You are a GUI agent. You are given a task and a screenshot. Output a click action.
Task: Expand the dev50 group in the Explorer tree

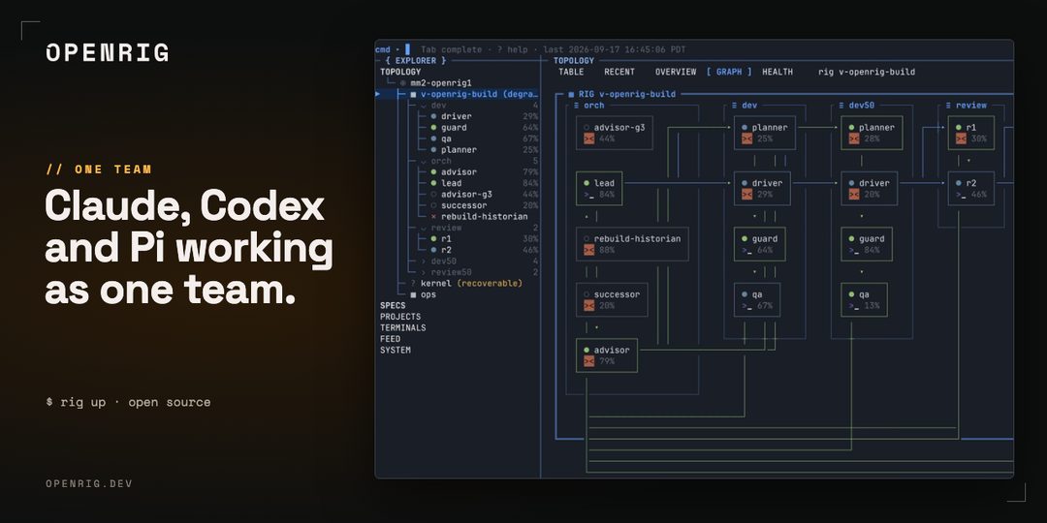point(424,261)
